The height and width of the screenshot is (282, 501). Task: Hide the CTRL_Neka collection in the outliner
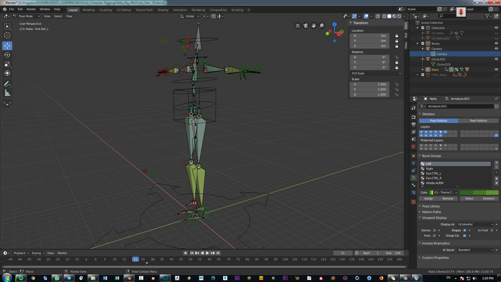(496, 75)
